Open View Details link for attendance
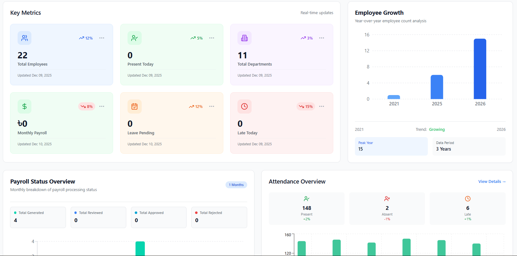Viewport: 517px width, 256px height. [x=492, y=182]
